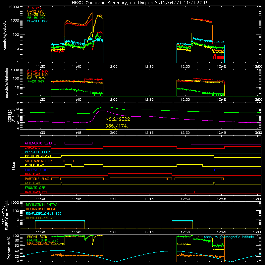Click the 935./174. flare position text

coord(117,126)
